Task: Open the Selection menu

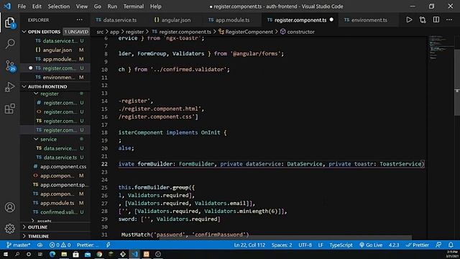Action: tap(59, 6)
